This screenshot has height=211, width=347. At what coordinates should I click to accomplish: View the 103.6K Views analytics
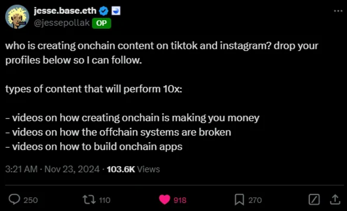point(133,169)
